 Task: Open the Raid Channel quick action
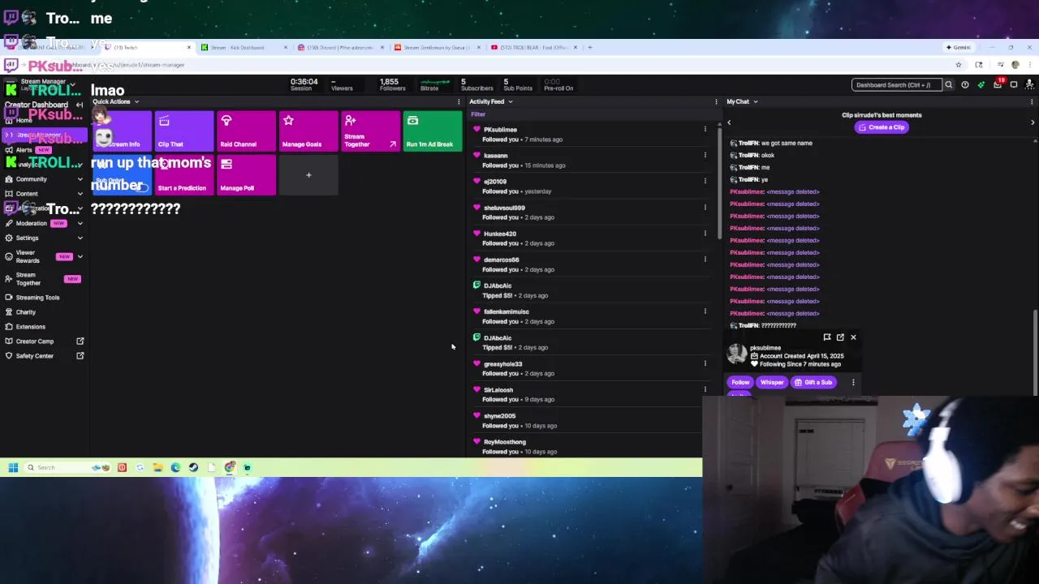point(246,131)
